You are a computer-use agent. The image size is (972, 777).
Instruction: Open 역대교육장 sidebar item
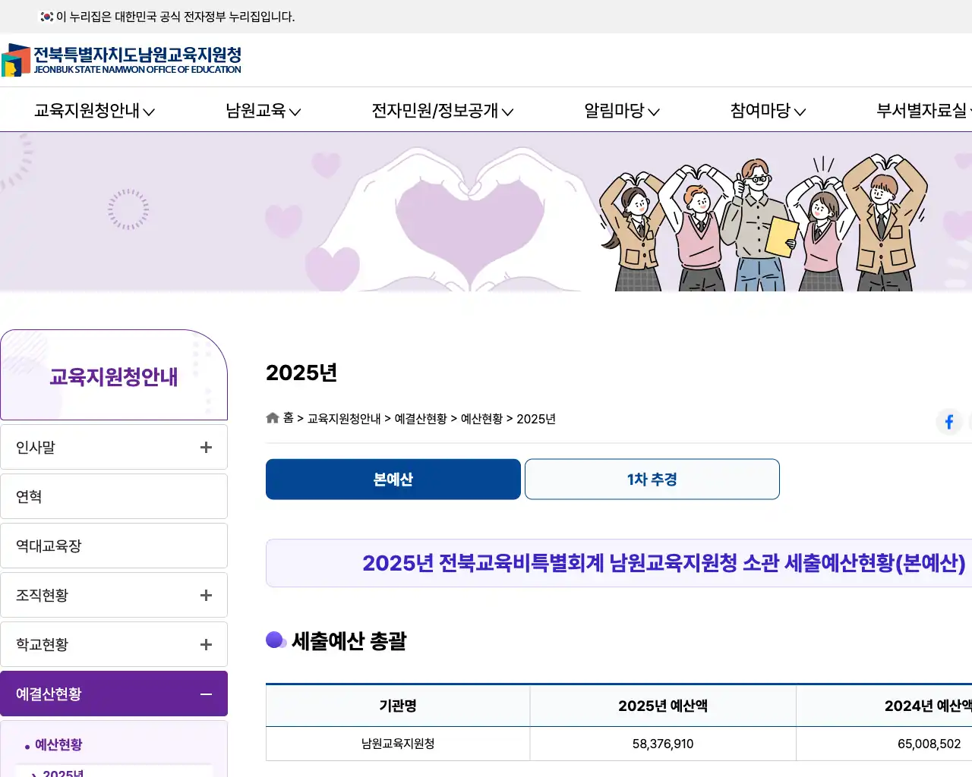pos(114,546)
